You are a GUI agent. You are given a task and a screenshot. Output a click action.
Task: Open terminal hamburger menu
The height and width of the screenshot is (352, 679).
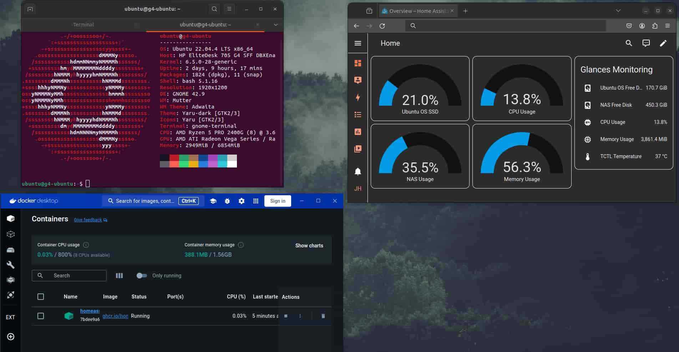click(229, 9)
